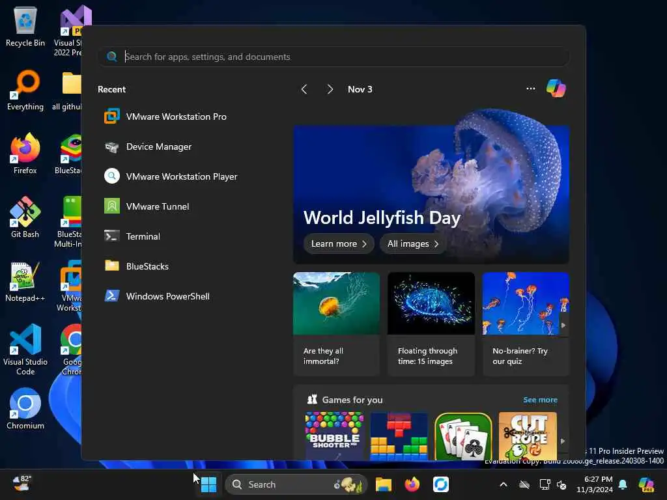
Task: Open the See more games link
Action: [x=540, y=400]
